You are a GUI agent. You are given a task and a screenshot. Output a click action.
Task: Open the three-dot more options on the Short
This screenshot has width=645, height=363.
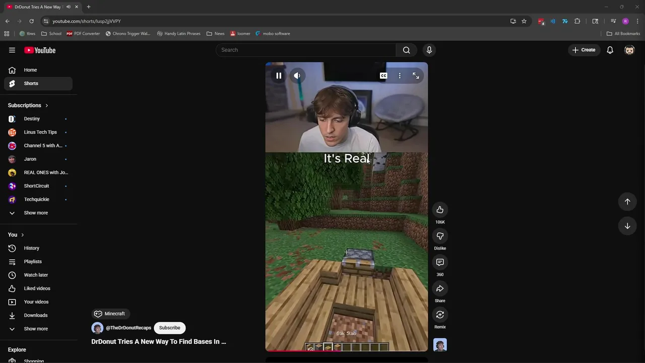coord(400,76)
